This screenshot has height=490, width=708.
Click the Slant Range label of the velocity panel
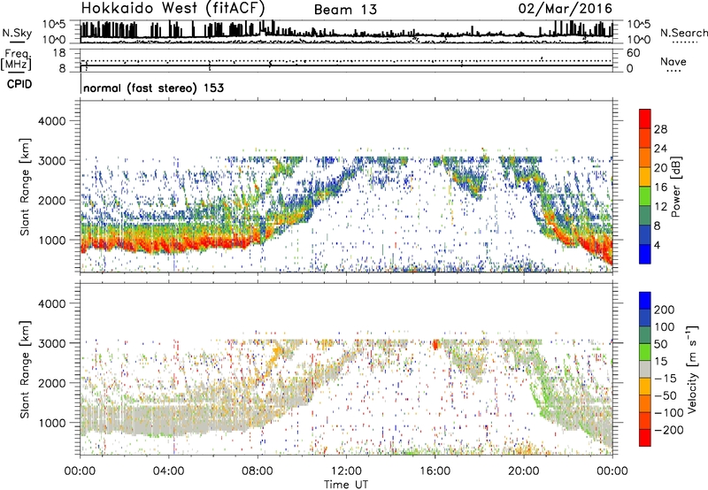[x=25, y=370]
